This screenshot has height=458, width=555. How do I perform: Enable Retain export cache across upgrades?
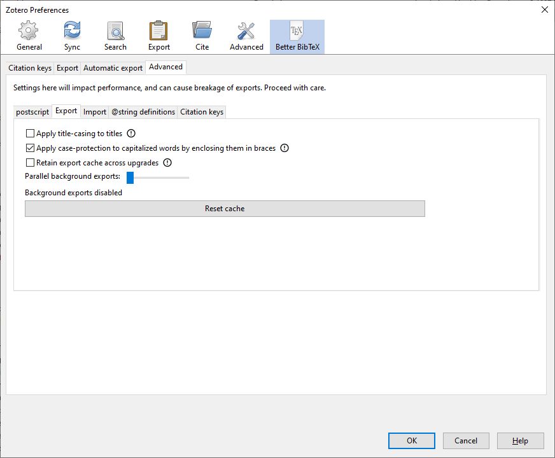(30, 163)
